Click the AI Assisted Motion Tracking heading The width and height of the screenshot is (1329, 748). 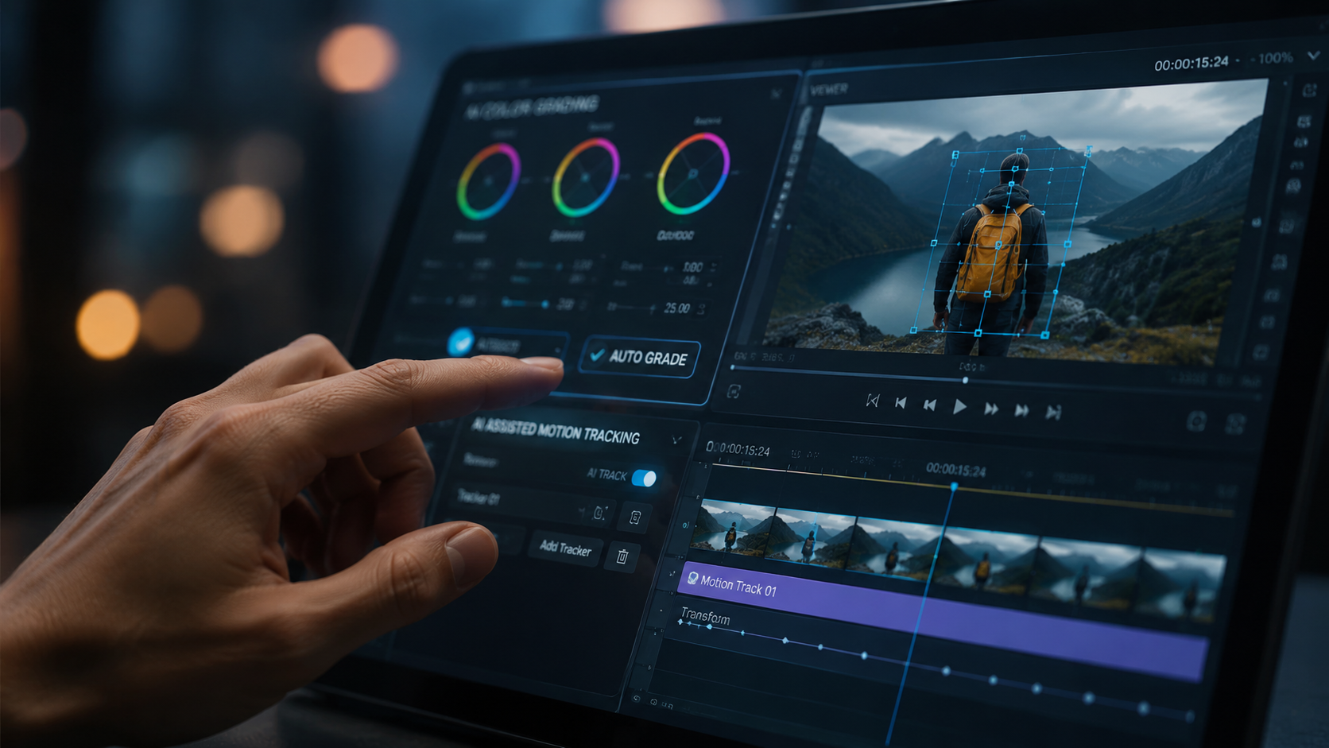pyautogui.click(x=556, y=431)
